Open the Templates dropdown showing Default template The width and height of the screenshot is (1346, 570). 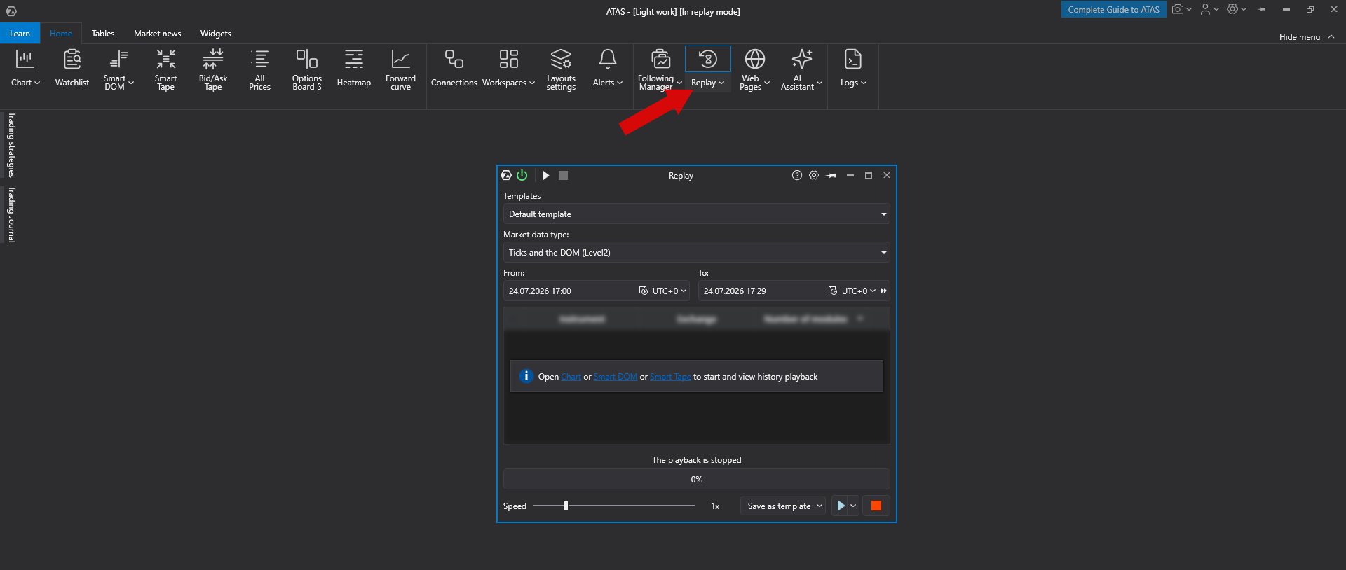pos(697,214)
